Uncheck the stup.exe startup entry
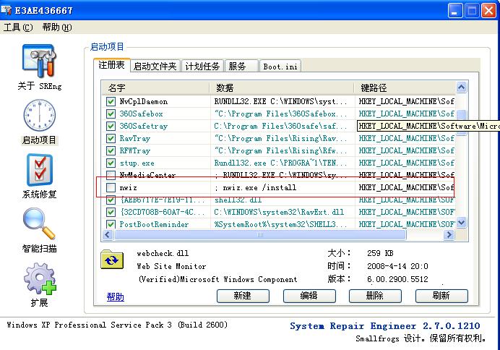The height and width of the screenshot is (350, 500). click(x=111, y=163)
